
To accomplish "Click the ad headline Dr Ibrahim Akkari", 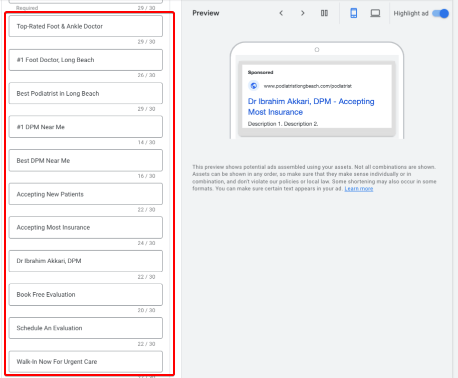I will tap(311, 106).
